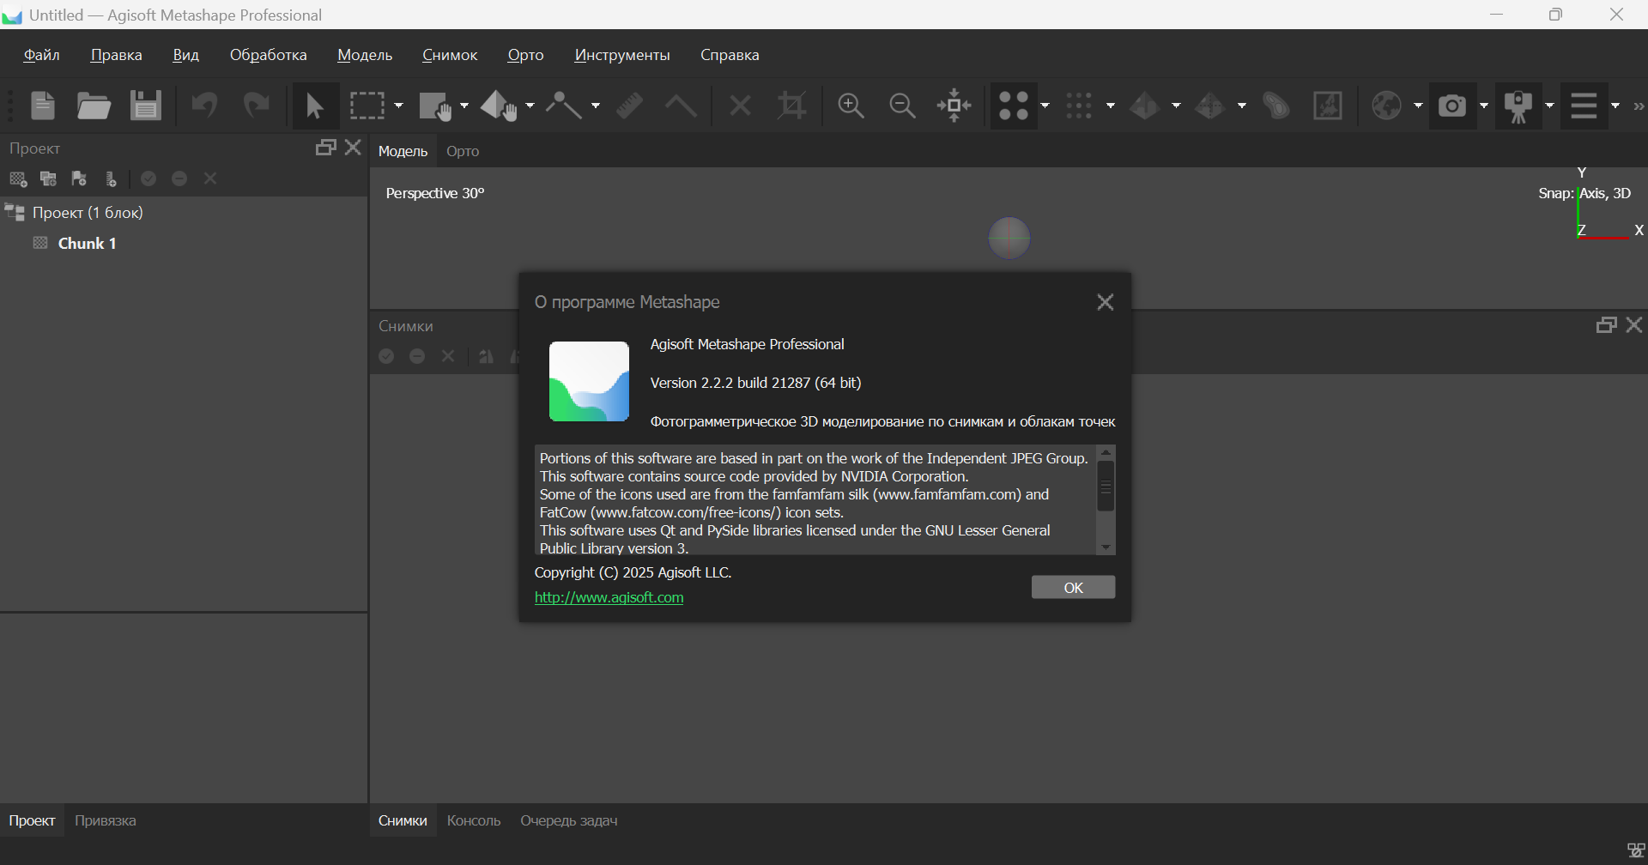
Task: Open dropdown next to show cameras icon
Action: coord(1484,106)
